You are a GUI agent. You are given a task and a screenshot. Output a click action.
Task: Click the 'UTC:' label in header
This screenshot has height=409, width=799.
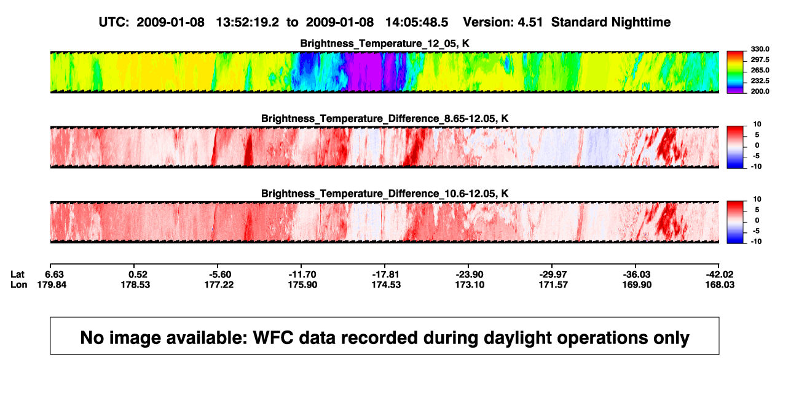point(113,22)
